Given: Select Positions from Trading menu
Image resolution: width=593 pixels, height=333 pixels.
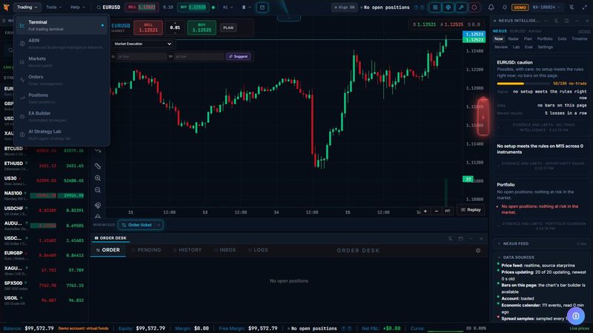Looking at the screenshot, I should click(x=62, y=98).
